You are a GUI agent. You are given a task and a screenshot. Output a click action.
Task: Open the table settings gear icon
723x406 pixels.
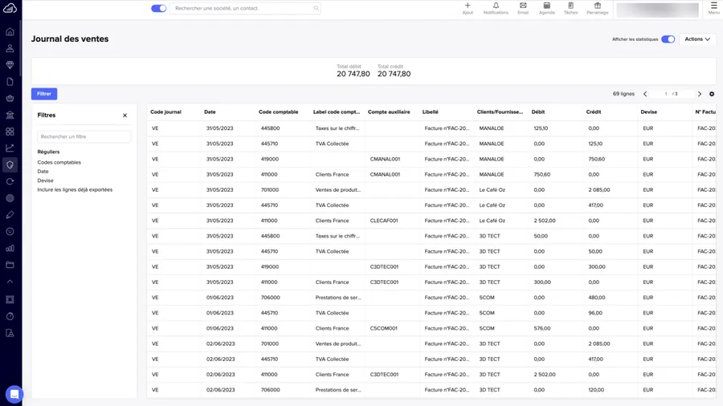click(x=712, y=94)
